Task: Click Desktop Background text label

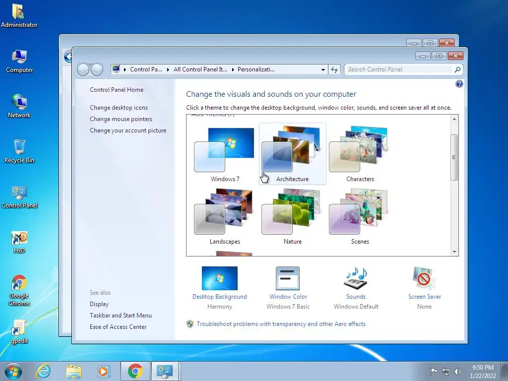Action: point(220,297)
